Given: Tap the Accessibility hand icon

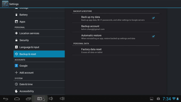Looking at the screenshot, I should coord(17,91).
